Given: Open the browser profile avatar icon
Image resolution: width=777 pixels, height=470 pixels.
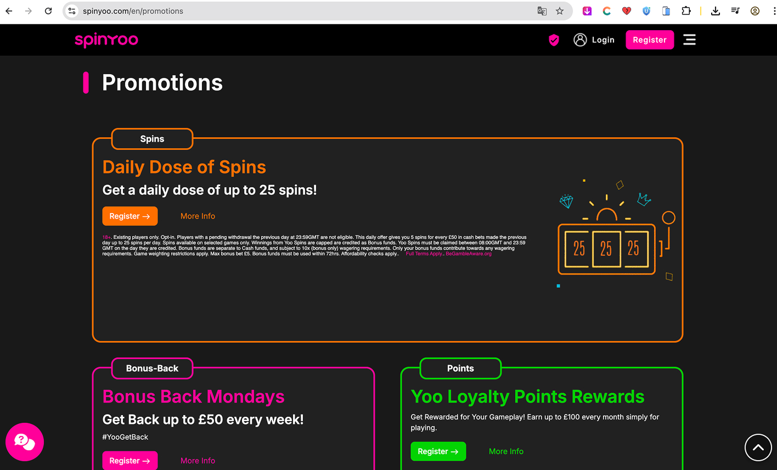Looking at the screenshot, I should tap(754, 10).
